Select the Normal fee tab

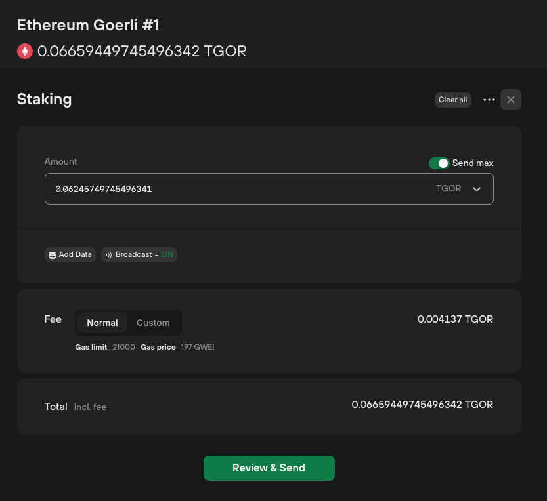[x=102, y=323]
